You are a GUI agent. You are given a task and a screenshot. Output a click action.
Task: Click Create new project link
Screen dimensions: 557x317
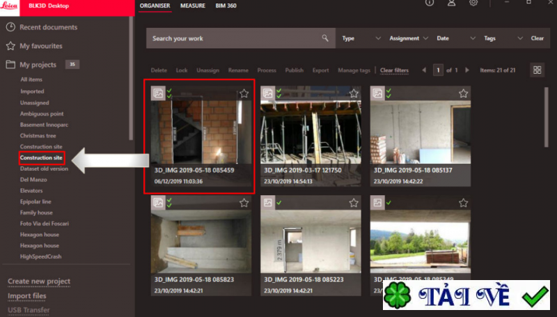point(39,281)
